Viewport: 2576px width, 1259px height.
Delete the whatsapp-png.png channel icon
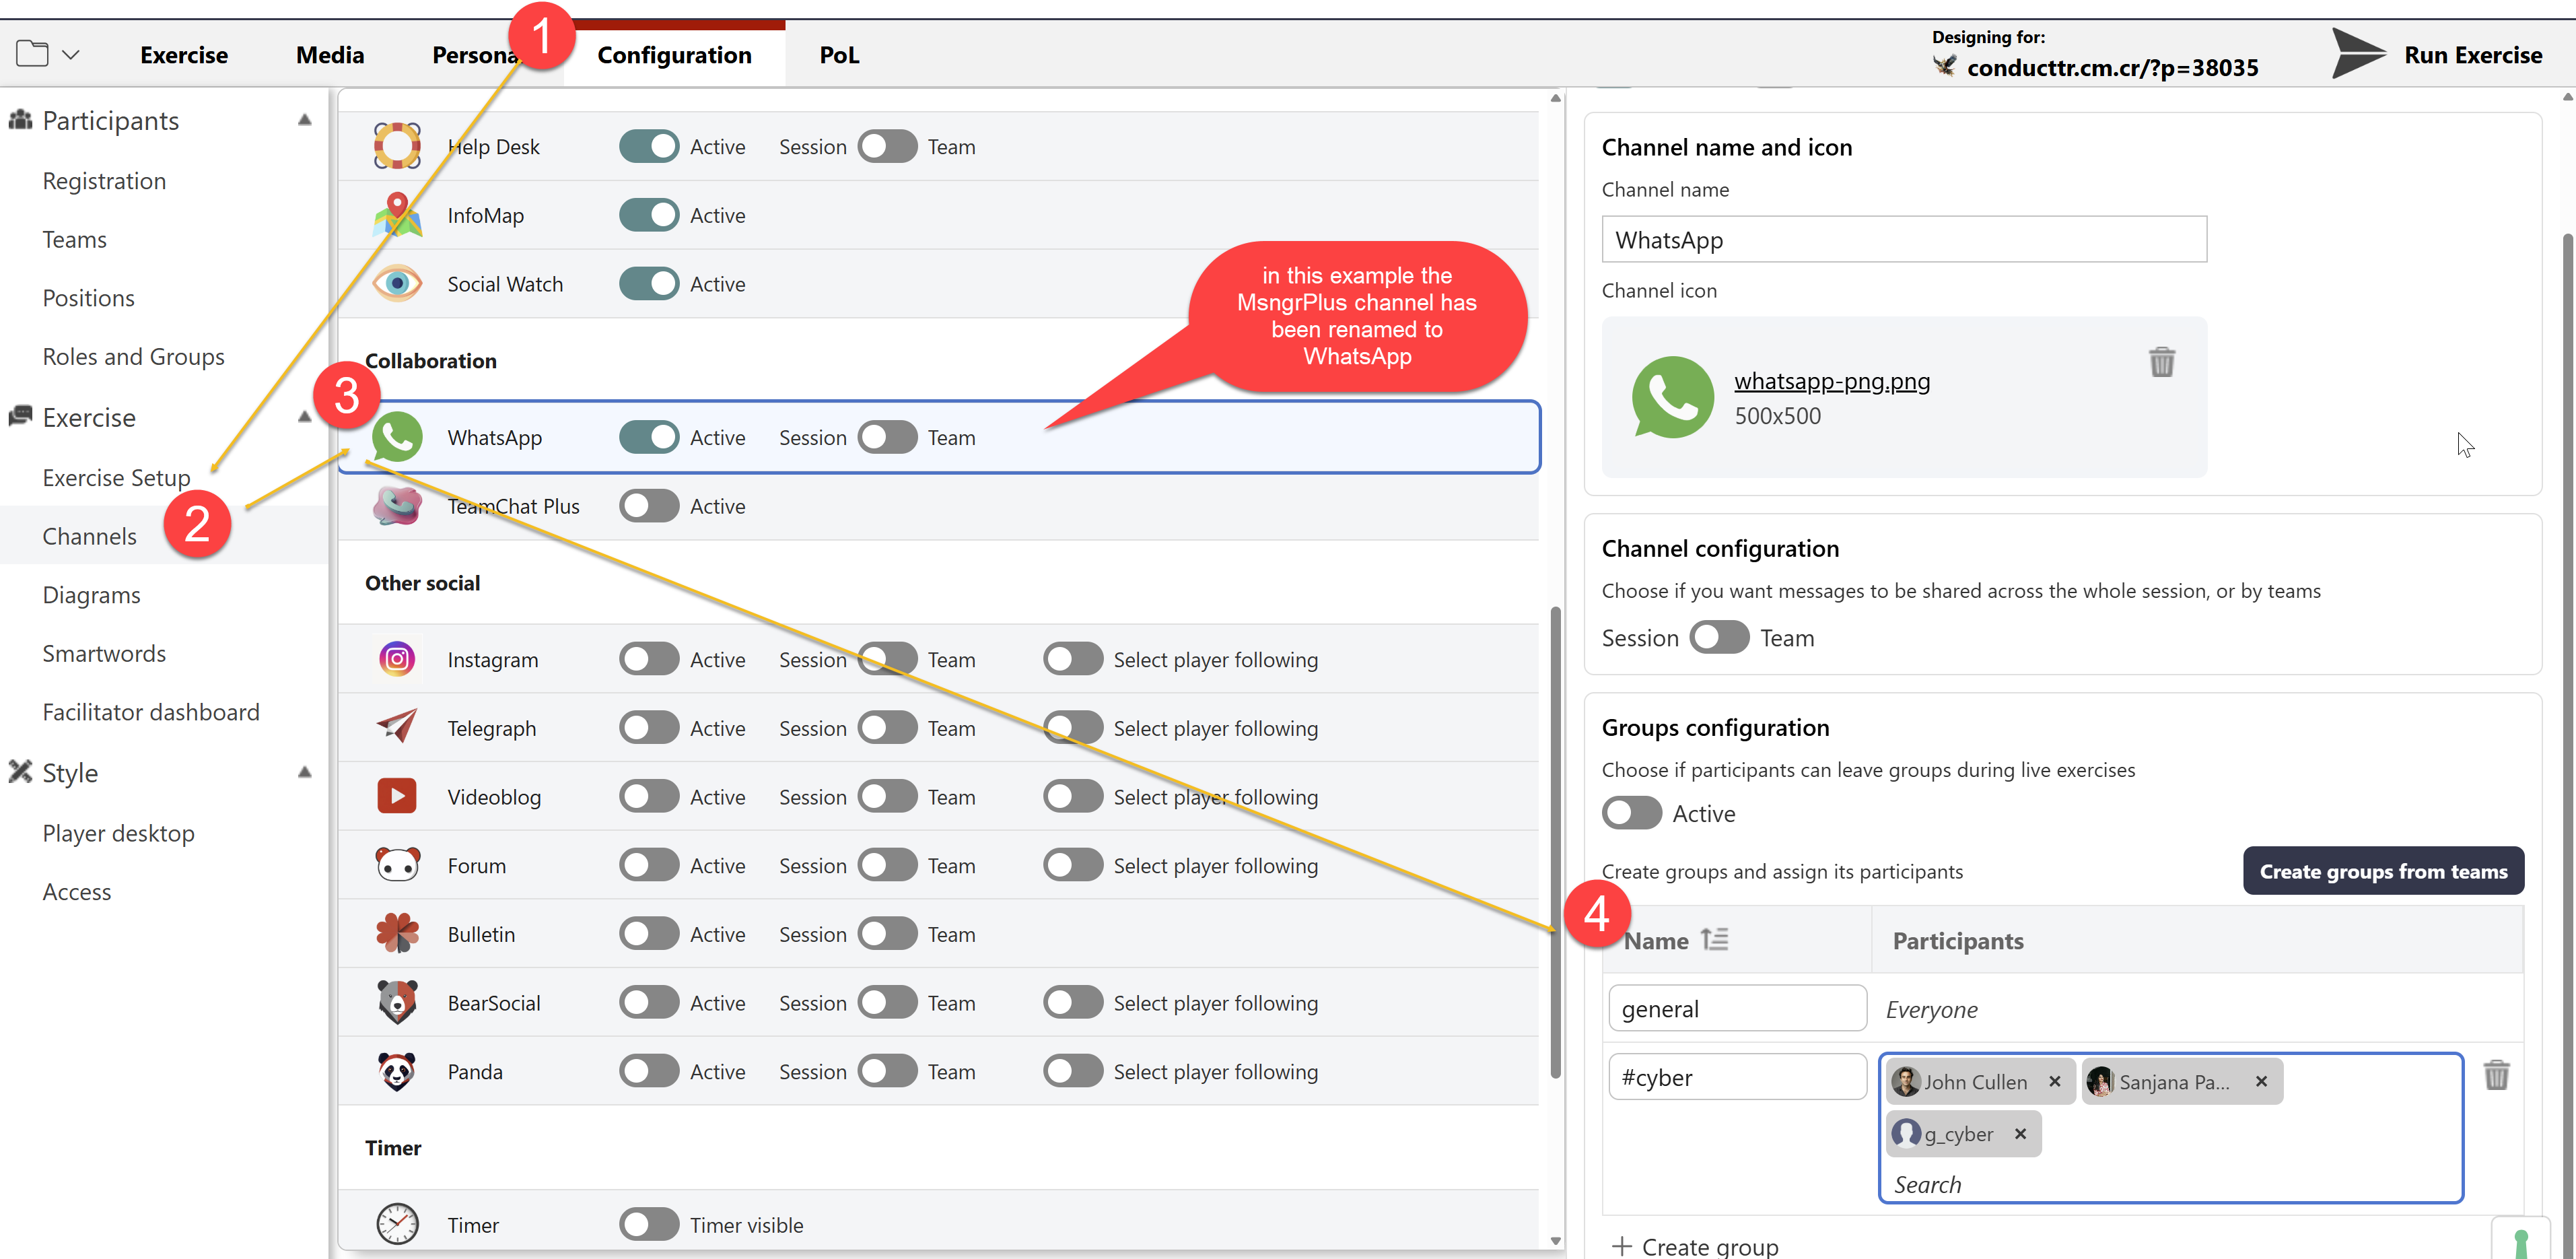click(x=2161, y=362)
